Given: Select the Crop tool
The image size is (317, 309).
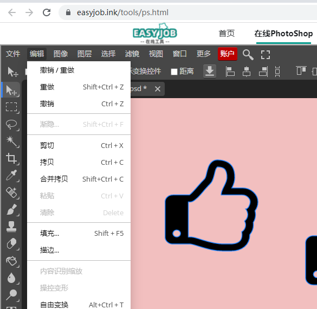Looking at the screenshot, I should (x=11, y=158).
